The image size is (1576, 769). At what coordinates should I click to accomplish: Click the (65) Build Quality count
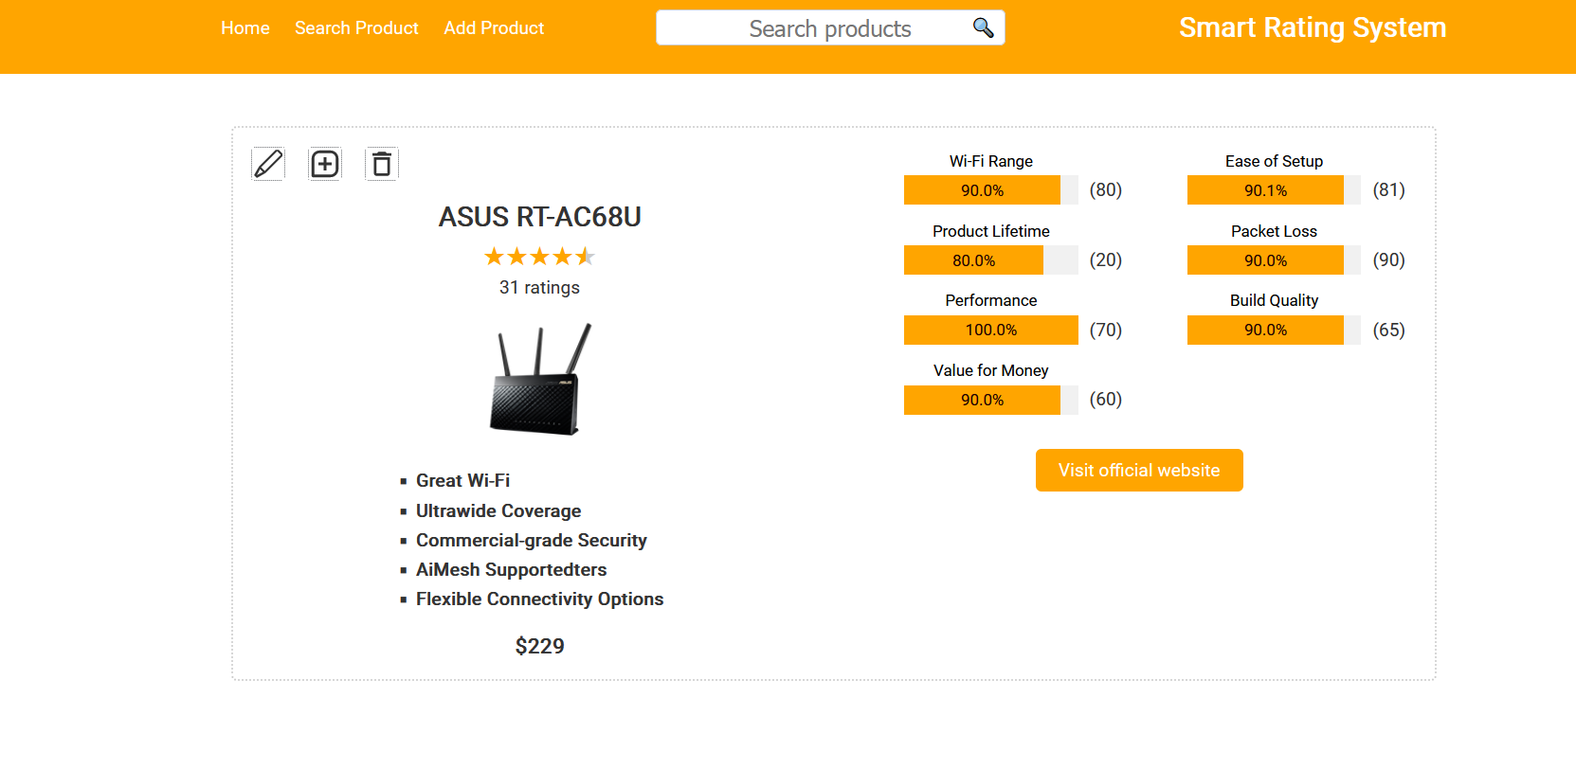(1389, 330)
